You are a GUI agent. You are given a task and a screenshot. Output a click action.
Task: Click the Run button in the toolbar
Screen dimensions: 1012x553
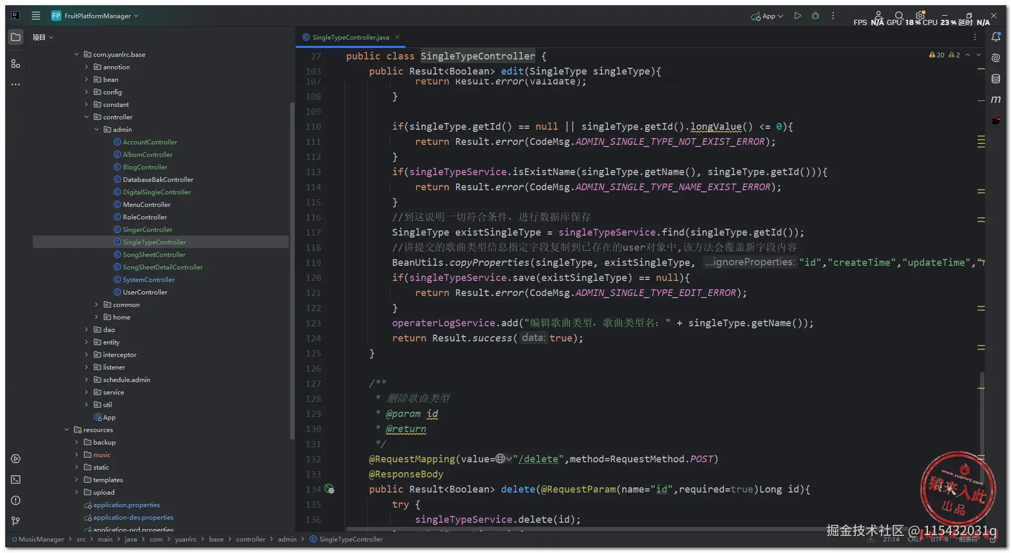[x=797, y=16]
